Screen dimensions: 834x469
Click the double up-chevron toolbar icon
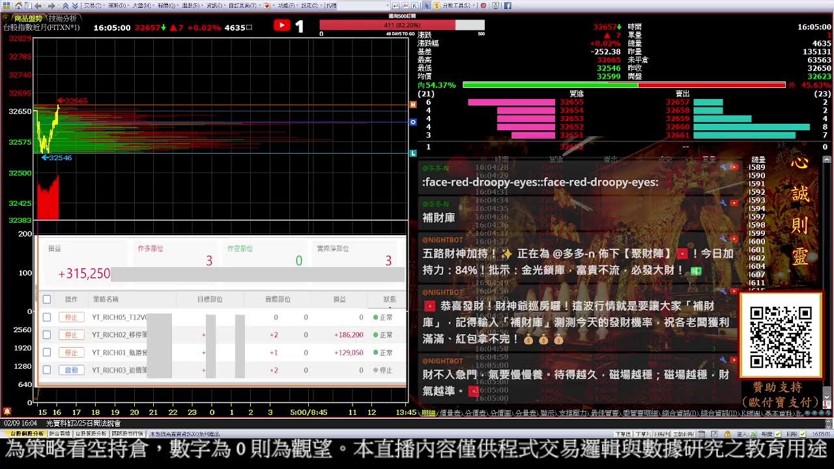tap(65, 5)
